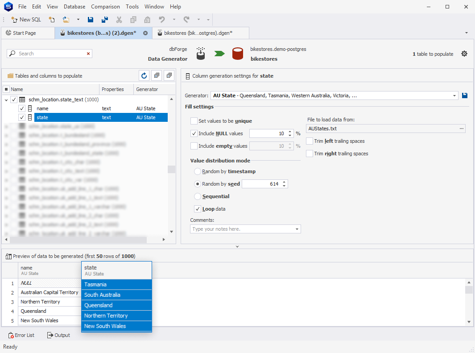475x353 pixels.
Task: Select Random by timestamp option
Action: pyautogui.click(x=198, y=171)
